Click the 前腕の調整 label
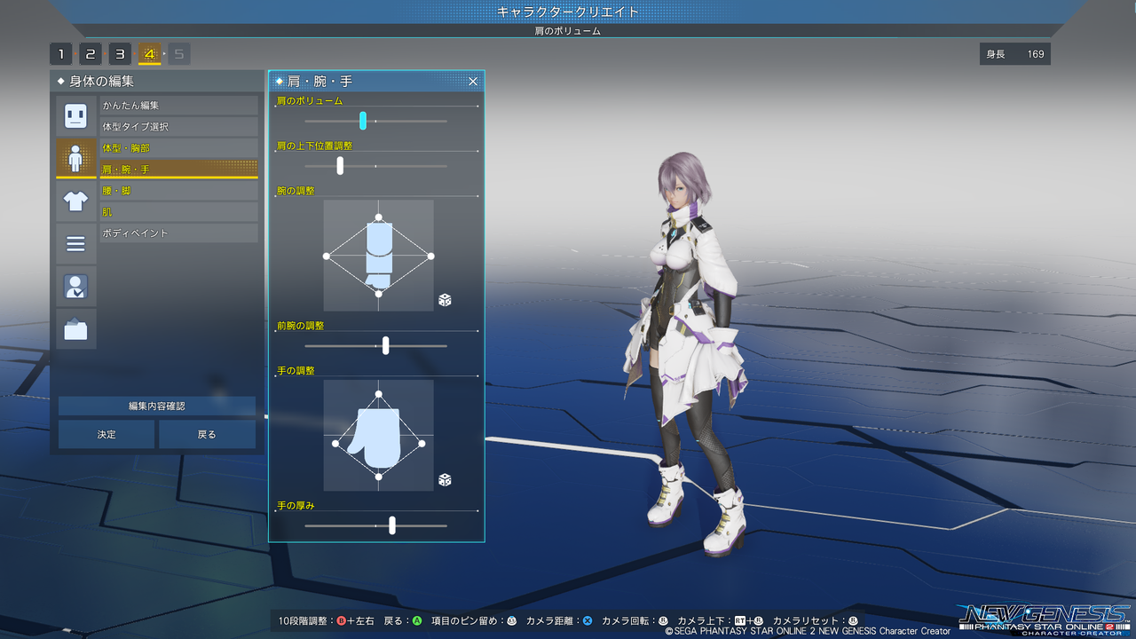The height and width of the screenshot is (639, 1136). pyautogui.click(x=301, y=326)
